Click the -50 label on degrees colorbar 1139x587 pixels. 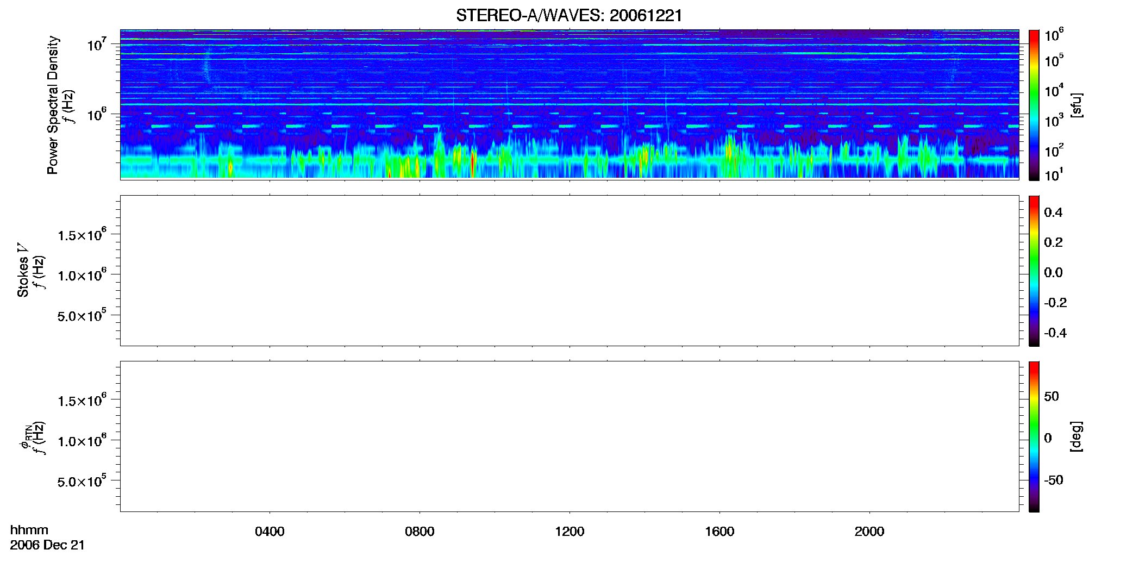[x=1054, y=480]
